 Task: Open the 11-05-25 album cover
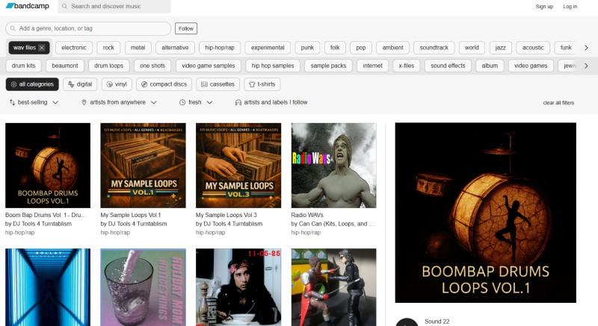point(238,287)
